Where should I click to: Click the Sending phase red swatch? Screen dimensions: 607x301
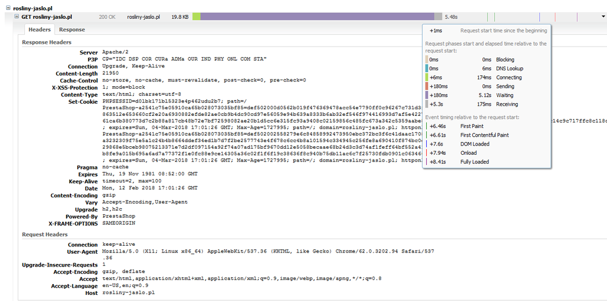tap(427, 86)
